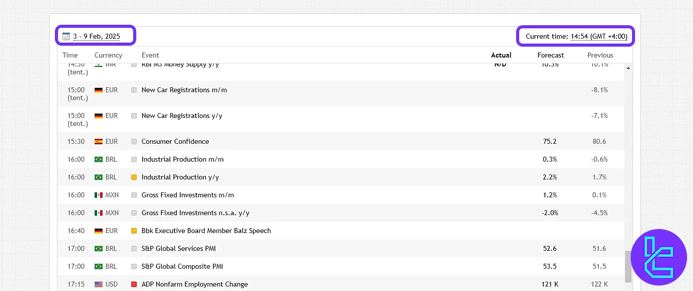Click ADP Nonfarm forecast value 121 K
Image resolution: width=693 pixels, height=291 pixels.
tap(550, 284)
